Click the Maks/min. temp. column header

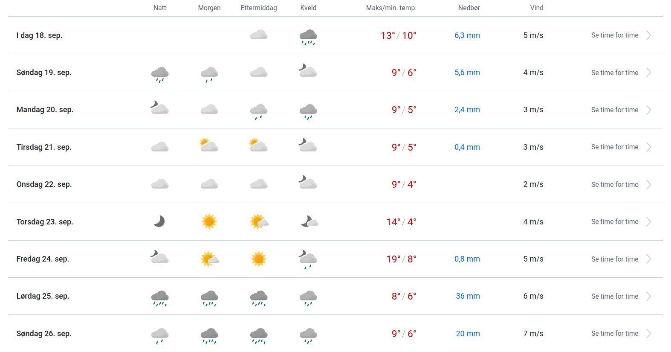point(391,8)
